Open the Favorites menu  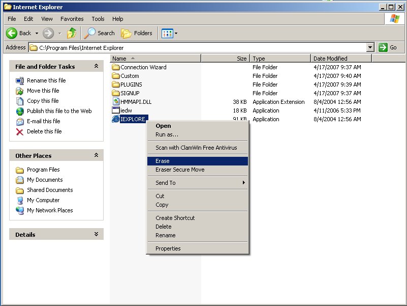72,19
